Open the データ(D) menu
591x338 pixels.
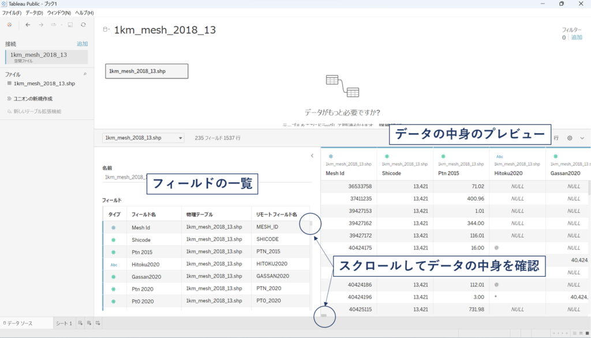click(x=34, y=13)
